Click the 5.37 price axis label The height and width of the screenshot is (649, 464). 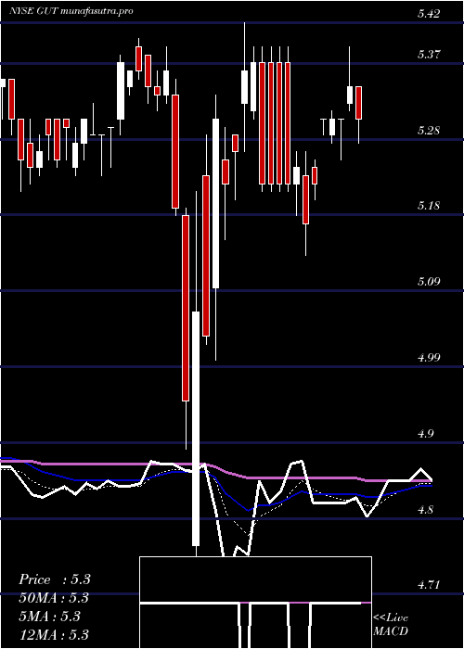(429, 55)
